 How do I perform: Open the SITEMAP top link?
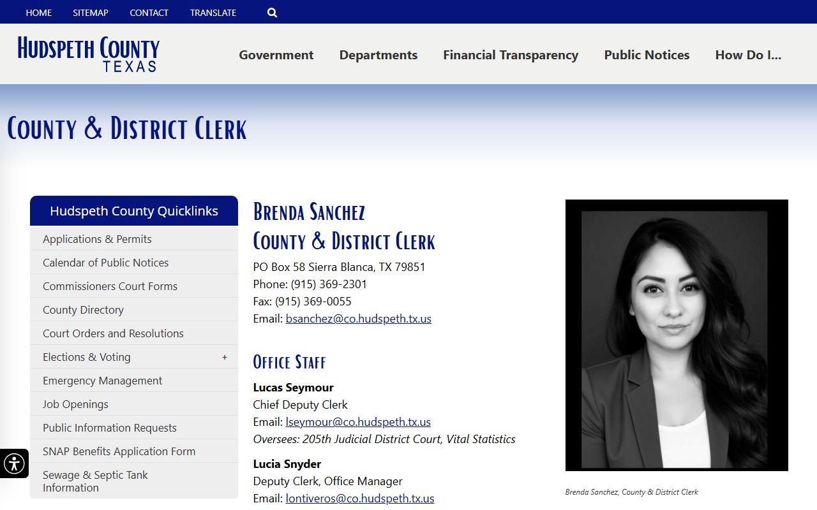(x=91, y=13)
